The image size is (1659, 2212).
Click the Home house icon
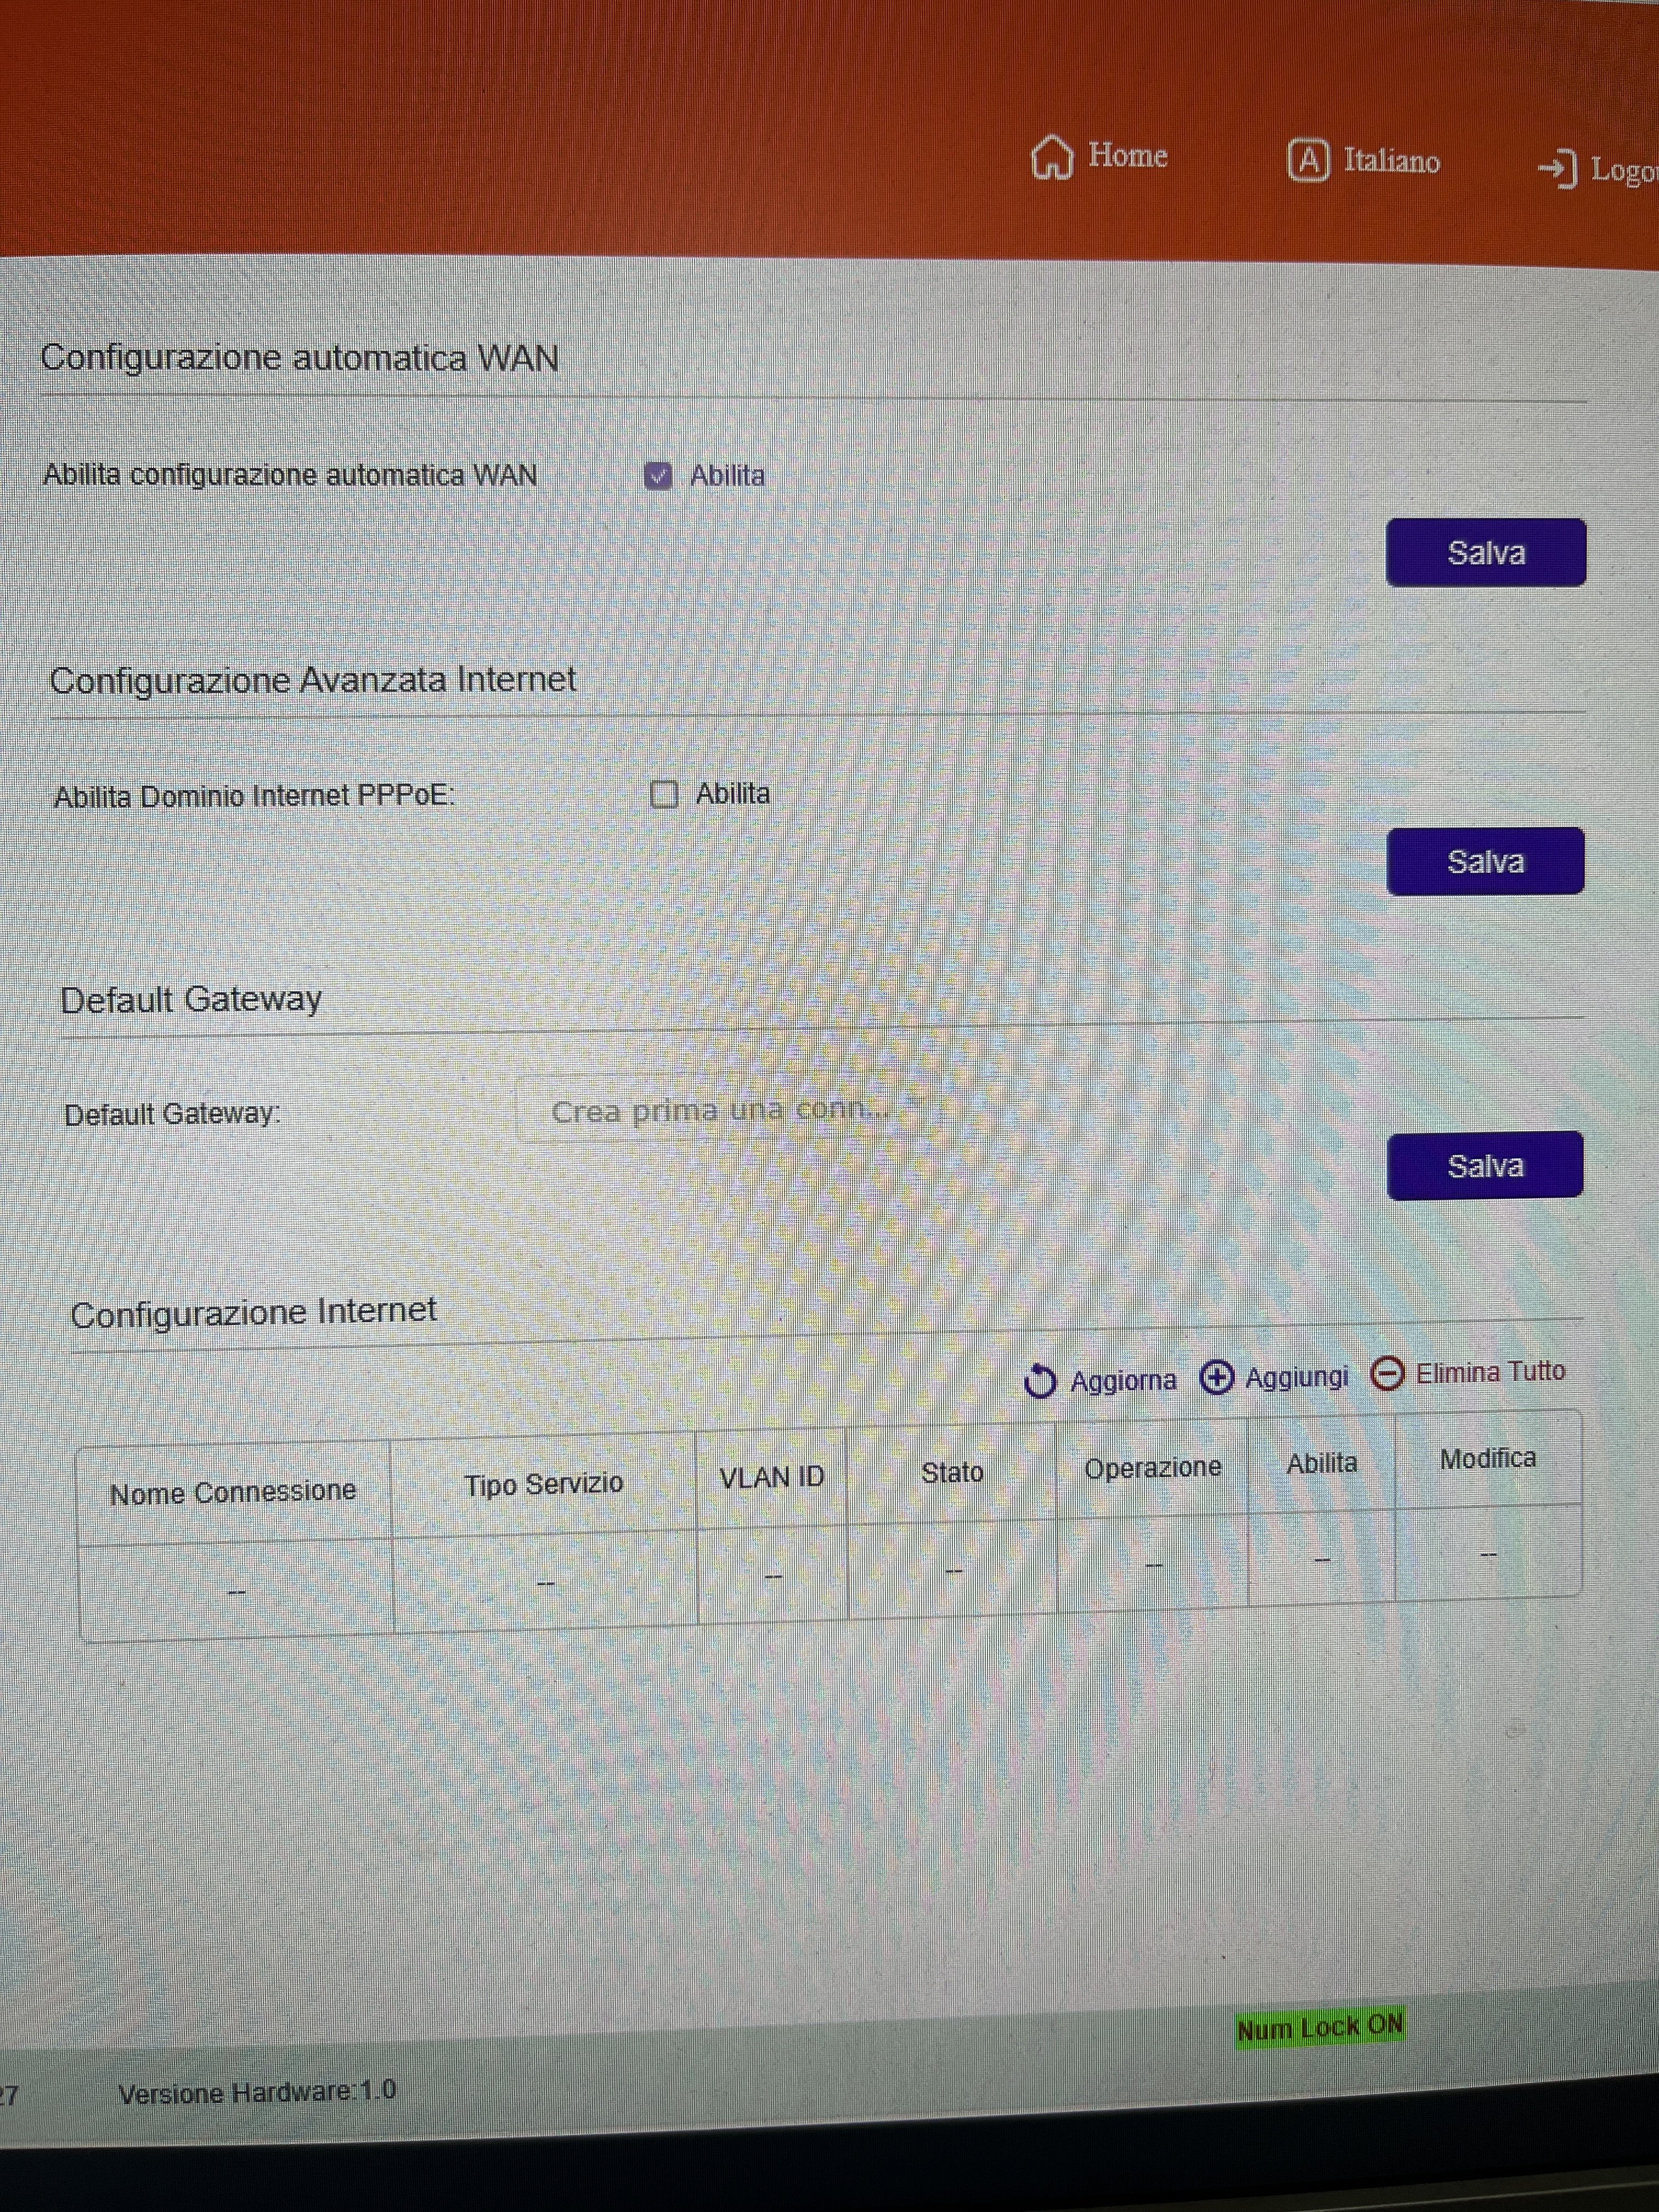click(1051, 157)
